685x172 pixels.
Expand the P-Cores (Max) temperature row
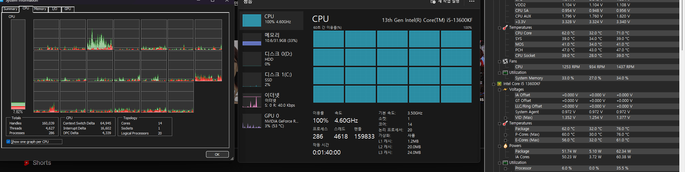(505, 135)
